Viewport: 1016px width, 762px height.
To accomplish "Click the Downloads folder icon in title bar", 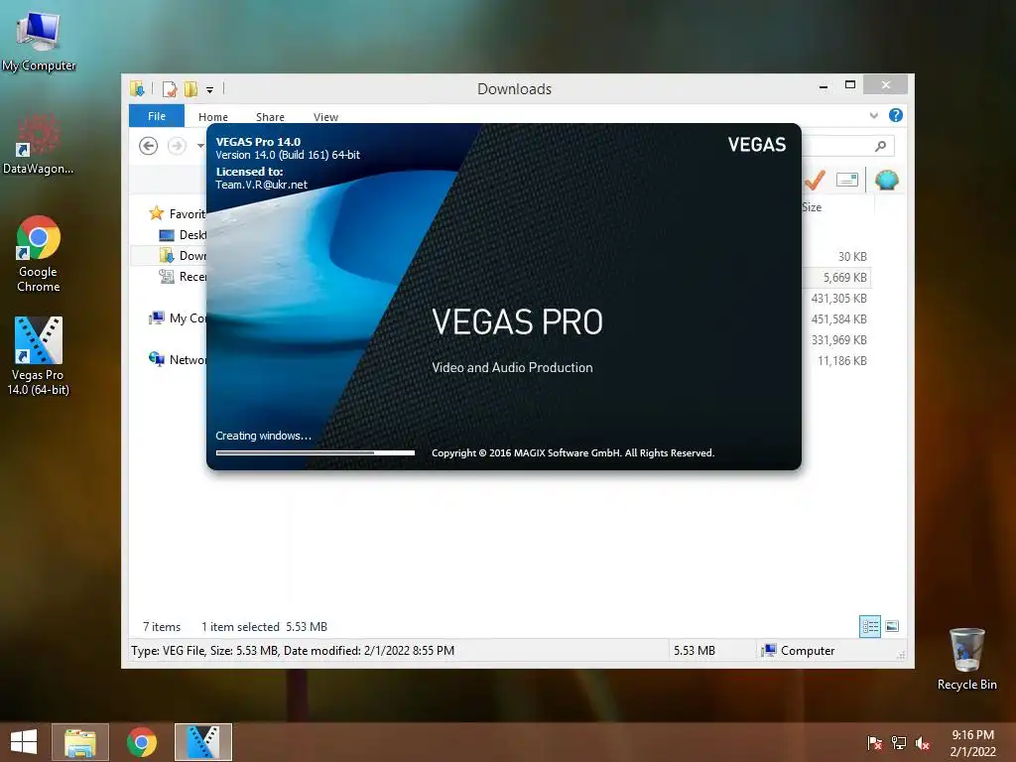I will coord(137,88).
